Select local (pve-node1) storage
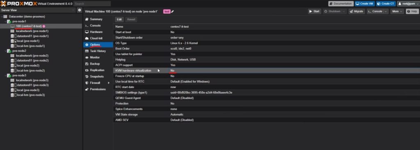 pyautogui.click(x=28, y=41)
